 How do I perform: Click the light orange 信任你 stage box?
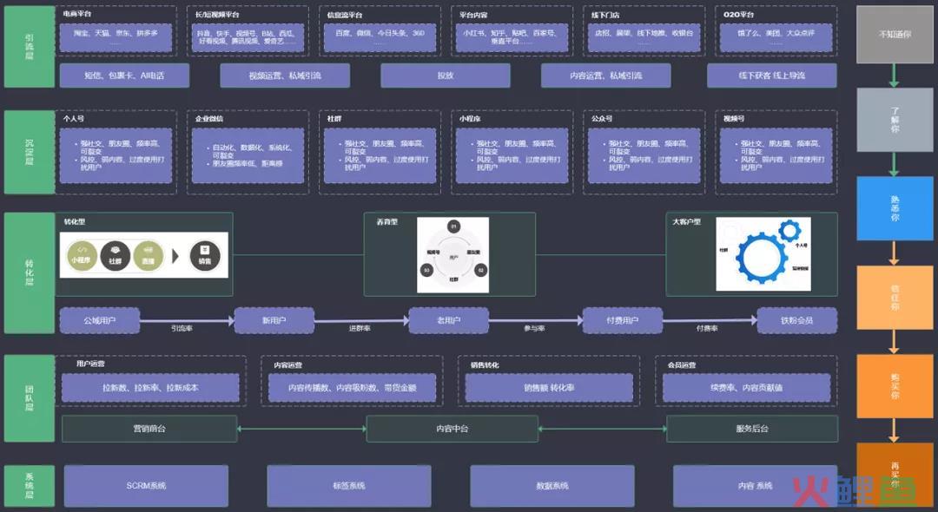895,297
